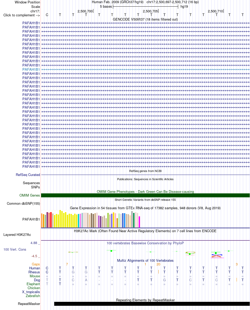
Task: Open 'Short Genetic Variants from dbSNP release 155'
Action: pyautogui.click(x=145, y=200)
